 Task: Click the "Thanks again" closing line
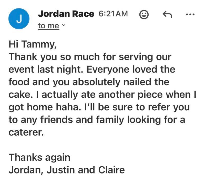(39, 157)
